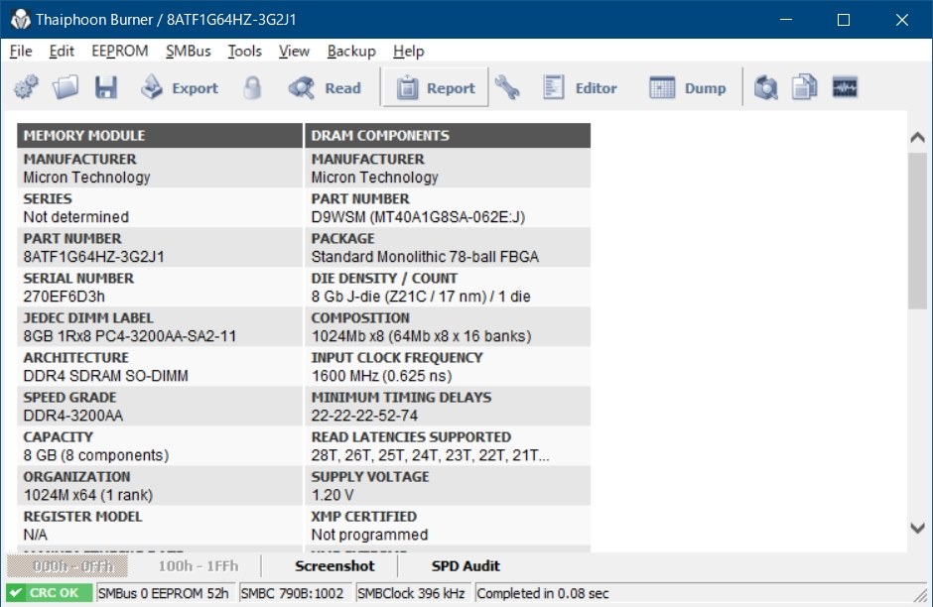This screenshot has width=933, height=607.
Task: Click the Read SPD toolbar button
Action: pyautogui.click(x=325, y=88)
